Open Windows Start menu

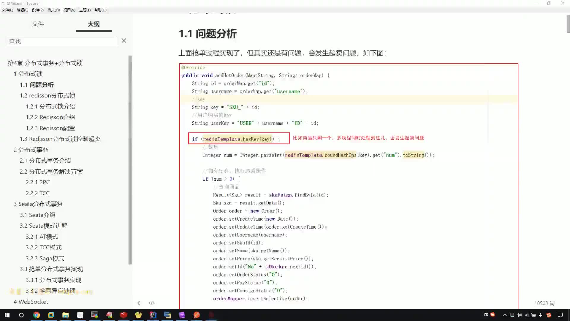7,315
